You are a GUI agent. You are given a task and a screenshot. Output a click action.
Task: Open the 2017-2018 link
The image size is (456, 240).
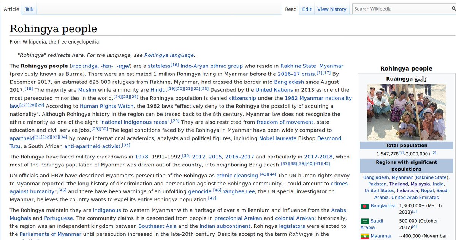coord(318,157)
